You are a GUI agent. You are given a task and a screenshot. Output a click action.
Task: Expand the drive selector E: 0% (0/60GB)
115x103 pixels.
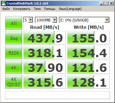(x=84, y=20)
